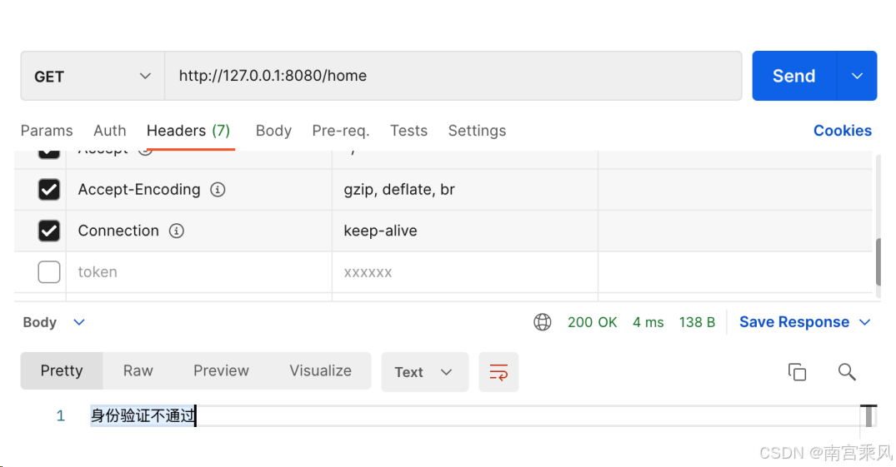Expand the Save Response dropdown arrow

(865, 322)
